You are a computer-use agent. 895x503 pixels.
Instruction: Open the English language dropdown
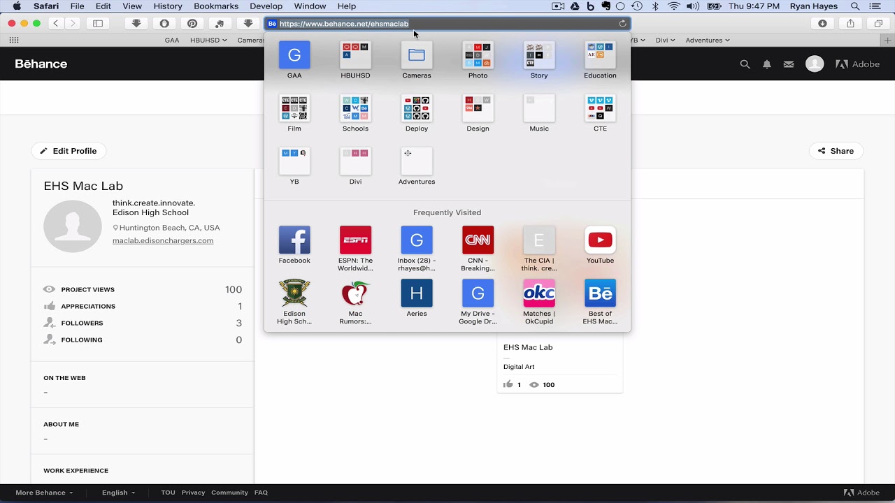[118, 493]
